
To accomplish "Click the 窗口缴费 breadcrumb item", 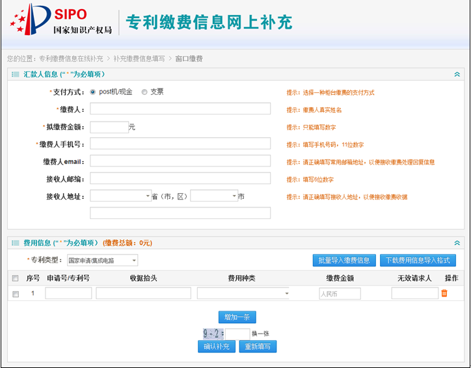I will click(189, 59).
